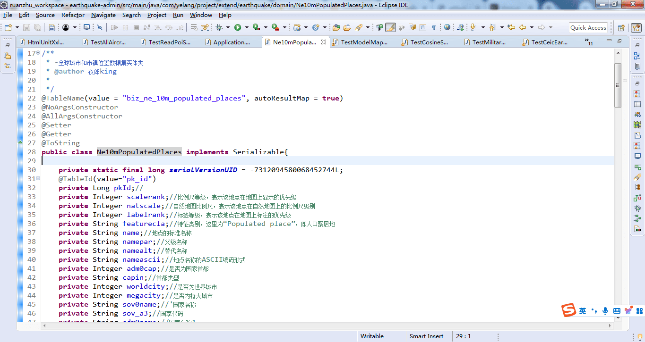The width and height of the screenshot is (645, 342).
Task: Click the tip lightbulb in status bar
Action: (x=640, y=336)
